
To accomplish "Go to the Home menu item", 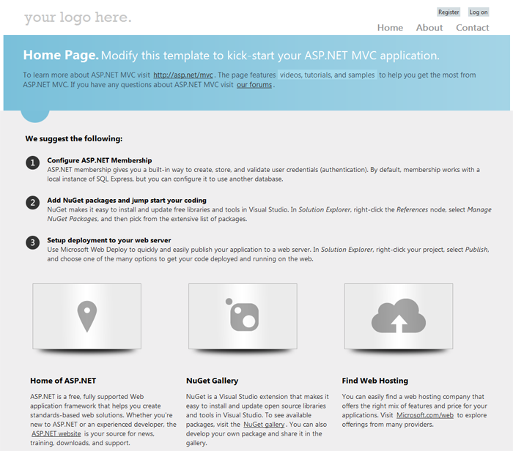I will [390, 28].
